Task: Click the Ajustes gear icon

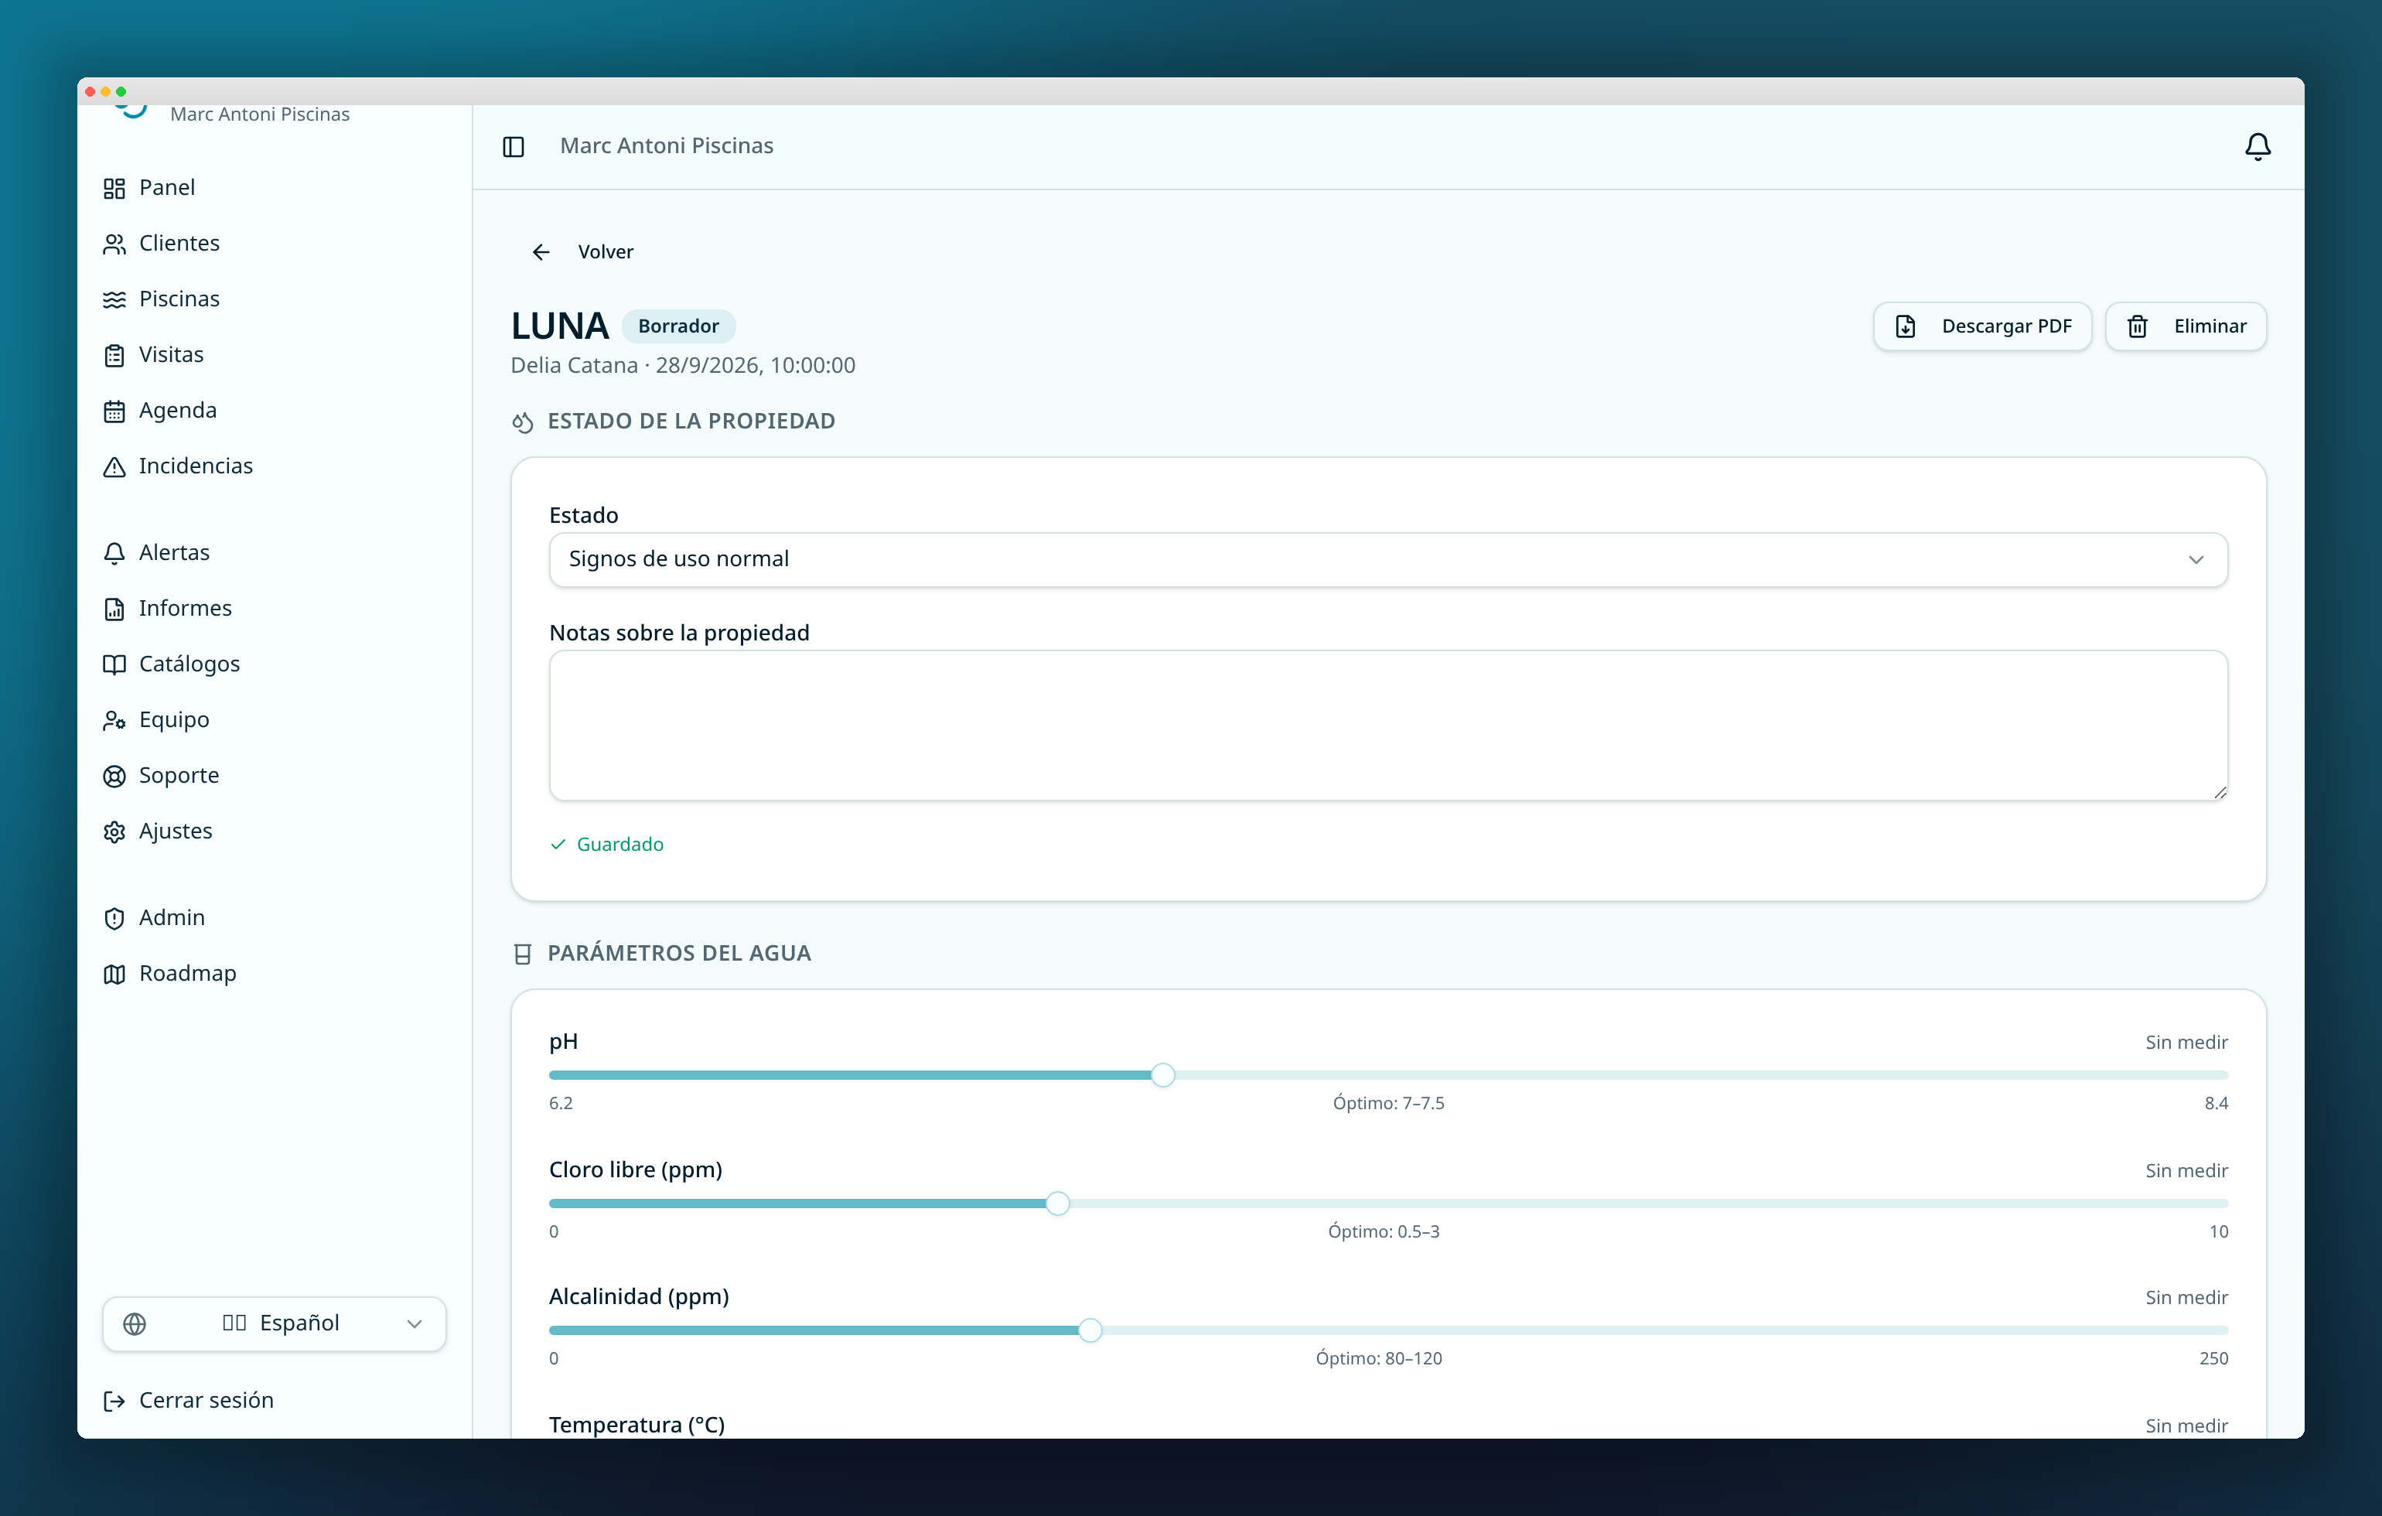Action: (x=114, y=831)
